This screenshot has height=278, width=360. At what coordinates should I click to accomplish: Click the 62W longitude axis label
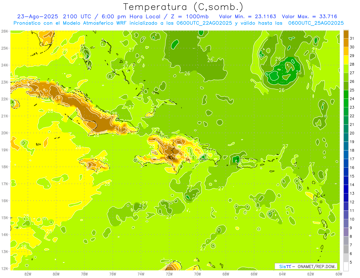tap(311, 274)
